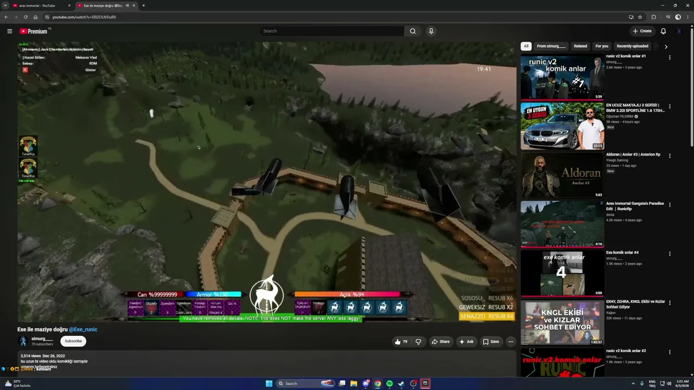Dislike the video with thumbs down
Viewport: 694px width, 390px height.
point(418,342)
